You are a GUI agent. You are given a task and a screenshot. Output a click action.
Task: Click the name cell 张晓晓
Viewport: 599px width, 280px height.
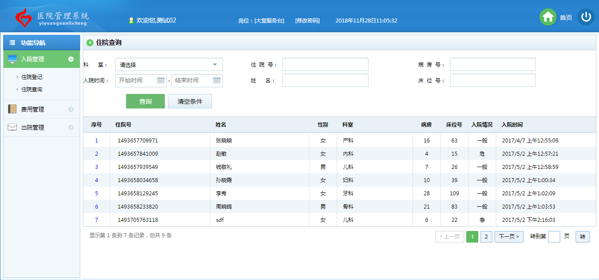click(x=223, y=141)
